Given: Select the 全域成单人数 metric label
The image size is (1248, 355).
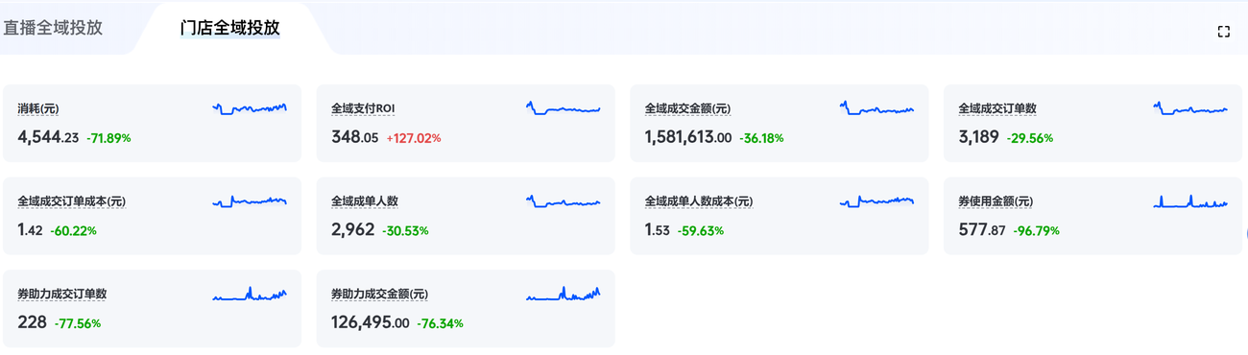Looking at the screenshot, I should click(x=365, y=201).
